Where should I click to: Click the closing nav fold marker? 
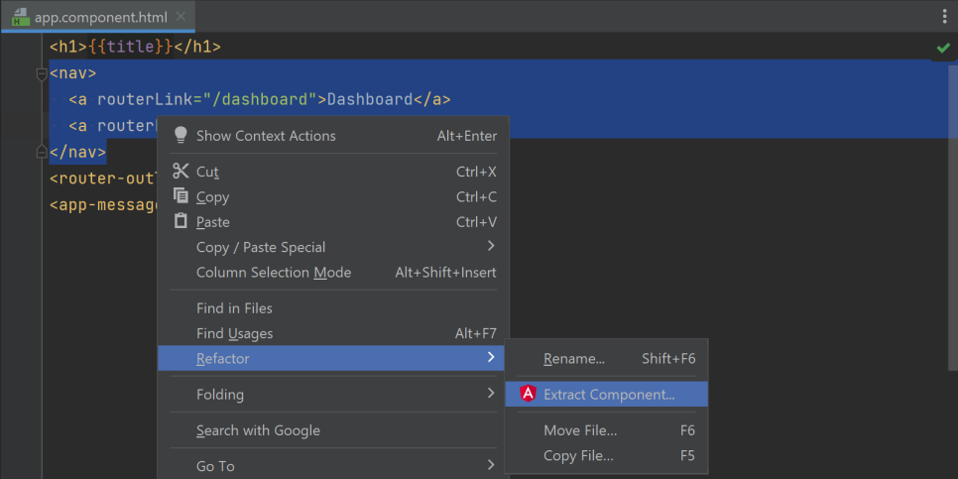click(x=42, y=153)
